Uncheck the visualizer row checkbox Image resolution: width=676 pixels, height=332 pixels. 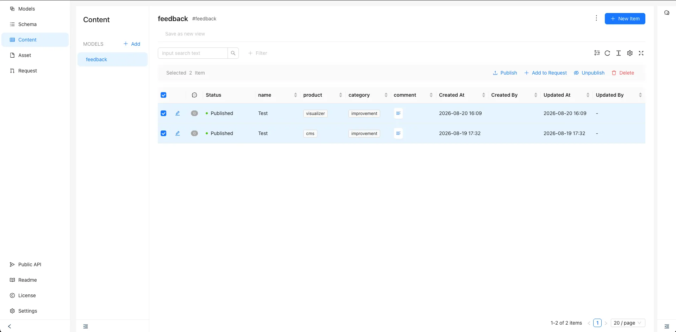[x=163, y=113]
